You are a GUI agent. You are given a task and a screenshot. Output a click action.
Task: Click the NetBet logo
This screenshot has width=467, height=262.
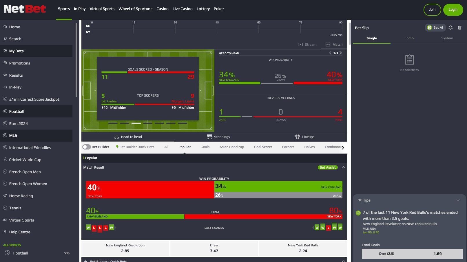[x=25, y=9]
